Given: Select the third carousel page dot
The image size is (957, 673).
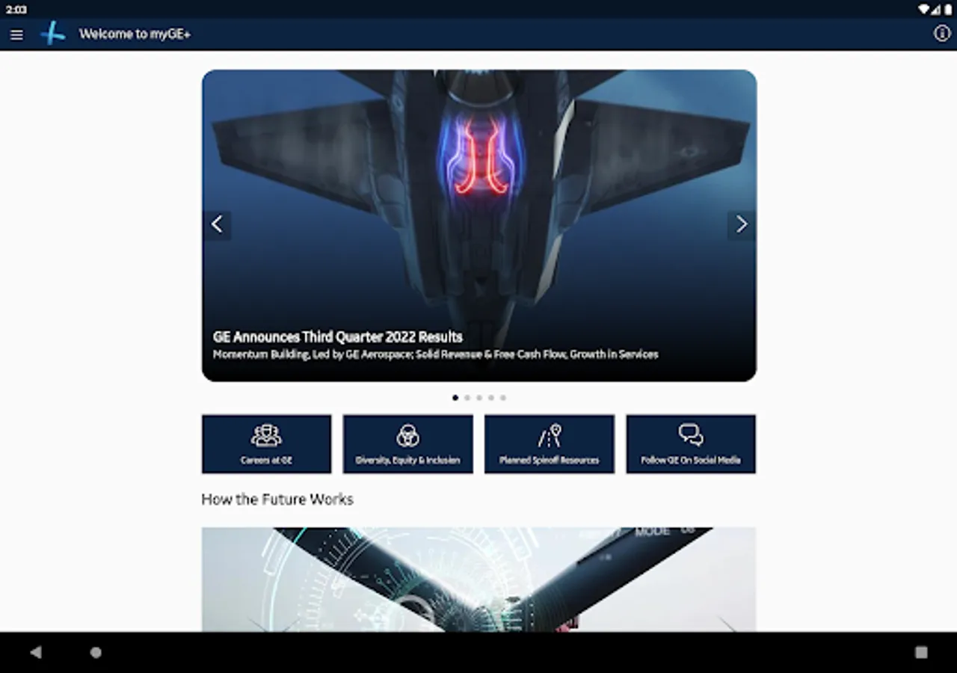Looking at the screenshot, I should pos(479,398).
